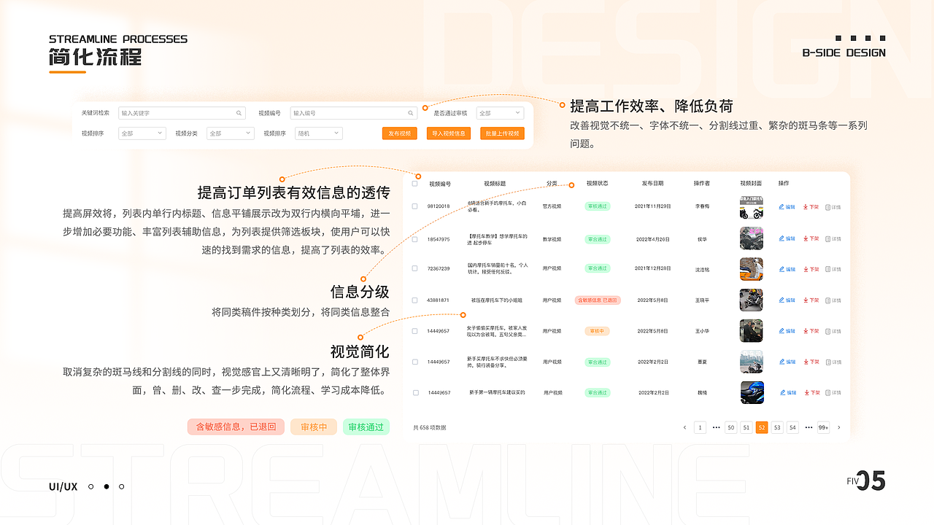The width and height of the screenshot is (934, 525).
Task: Go to page 54 in pagination
Action: [x=792, y=427]
